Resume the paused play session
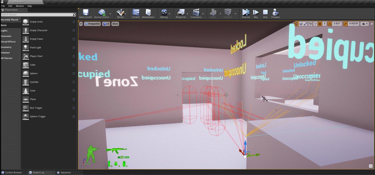This screenshot has height=175, width=375. tap(246, 13)
